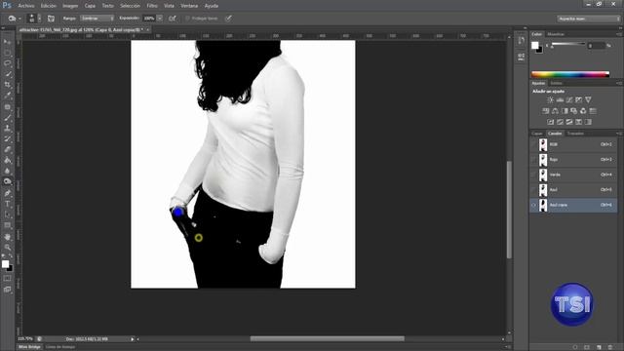Open the Color panel flyout menu
This screenshot has width=624, height=351.
tap(619, 34)
